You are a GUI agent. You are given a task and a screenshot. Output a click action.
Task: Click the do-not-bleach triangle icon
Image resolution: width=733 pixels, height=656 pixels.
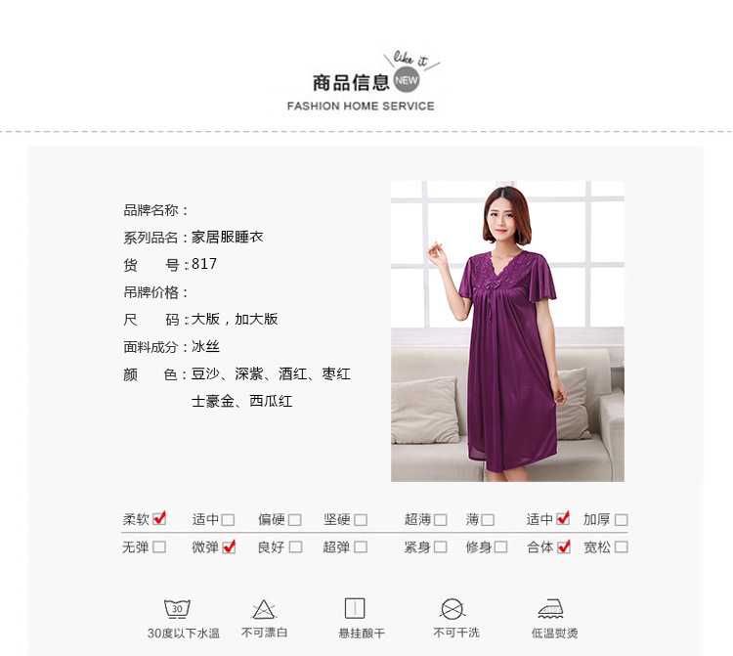pyautogui.click(x=264, y=609)
